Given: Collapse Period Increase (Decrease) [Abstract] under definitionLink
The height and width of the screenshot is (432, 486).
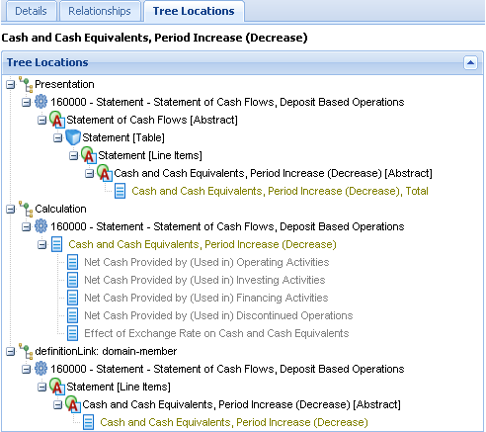Looking at the screenshot, I should tap(58, 405).
